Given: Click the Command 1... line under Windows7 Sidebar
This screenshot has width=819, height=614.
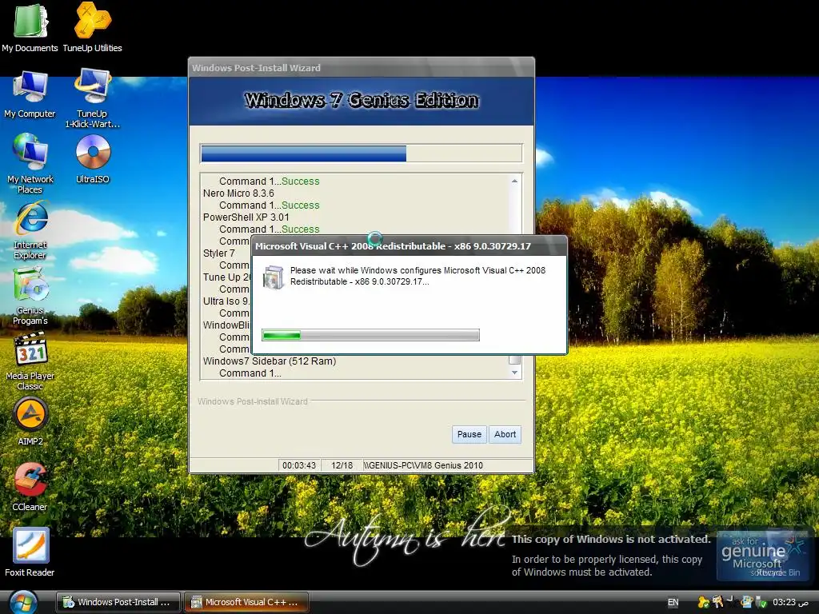Looking at the screenshot, I should click(250, 373).
